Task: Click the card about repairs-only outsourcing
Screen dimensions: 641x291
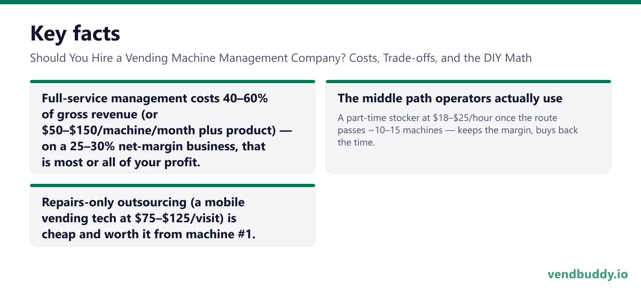Action: pos(173,215)
